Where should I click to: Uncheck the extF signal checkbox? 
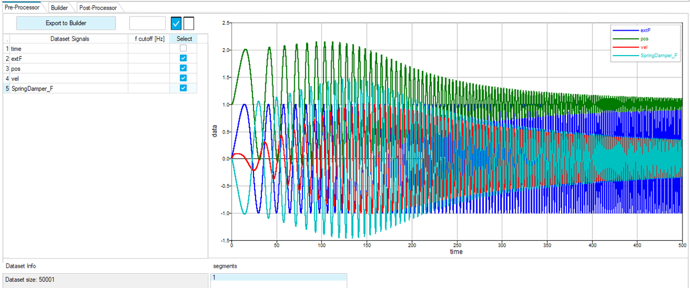click(183, 59)
